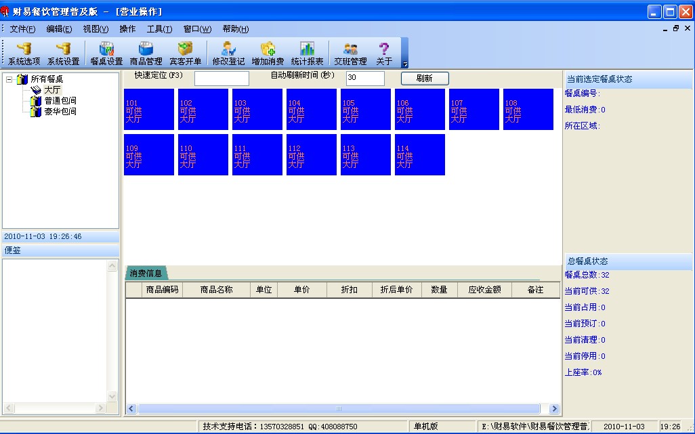Open 商品管理 product management
The height and width of the screenshot is (434, 695).
tap(146, 53)
